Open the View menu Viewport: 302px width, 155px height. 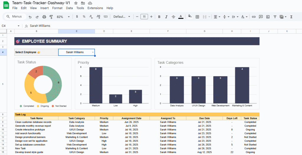point(33,8)
